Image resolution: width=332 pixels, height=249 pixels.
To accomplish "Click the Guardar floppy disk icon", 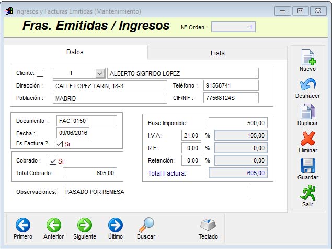I will [x=307, y=166].
